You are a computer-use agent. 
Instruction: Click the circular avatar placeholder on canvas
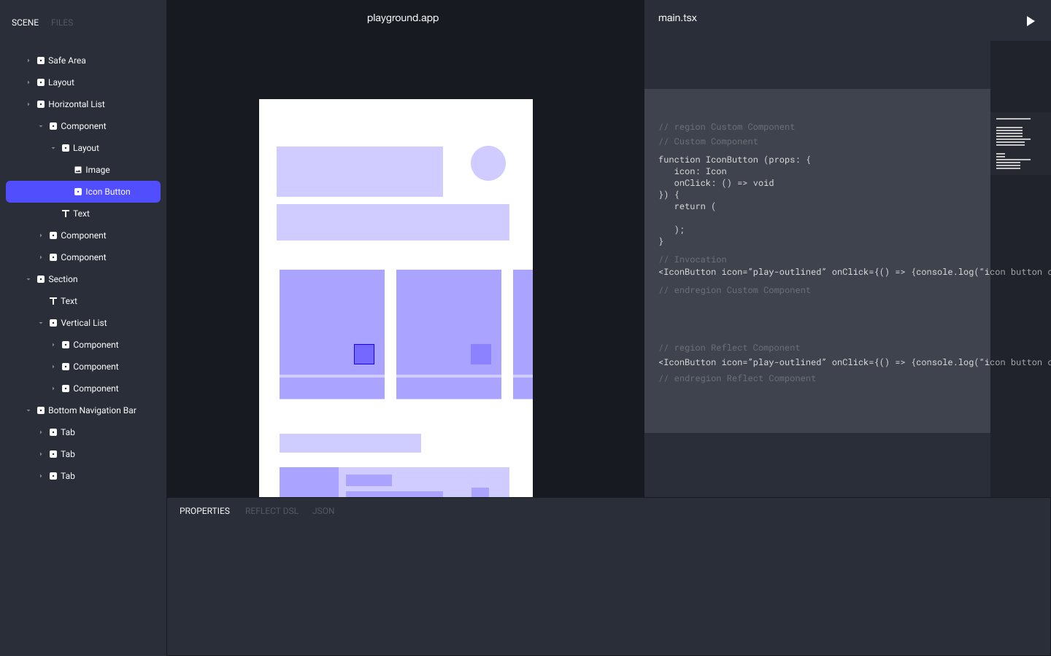[x=488, y=163]
